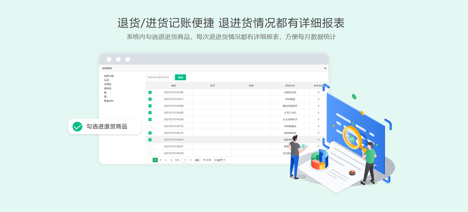Open the 10条/页 page-size dropdown

tap(220, 160)
